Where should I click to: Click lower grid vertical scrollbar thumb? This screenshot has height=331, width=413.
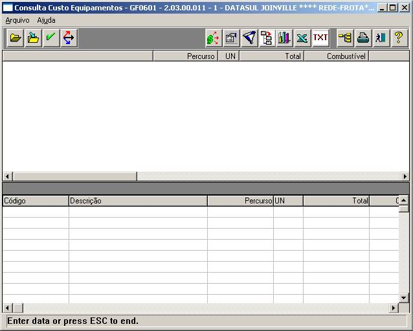tap(404, 209)
